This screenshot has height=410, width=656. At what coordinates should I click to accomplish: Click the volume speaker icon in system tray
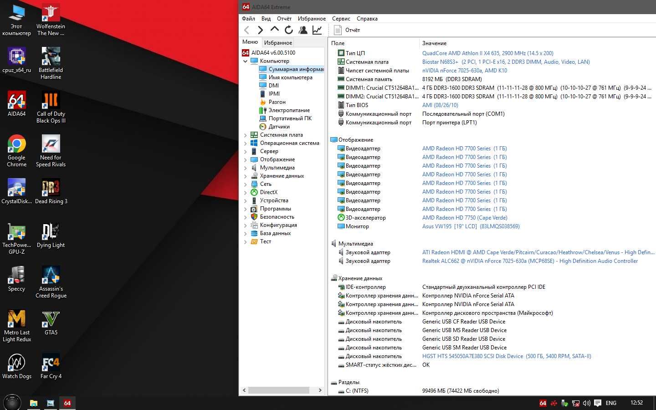click(587, 403)
